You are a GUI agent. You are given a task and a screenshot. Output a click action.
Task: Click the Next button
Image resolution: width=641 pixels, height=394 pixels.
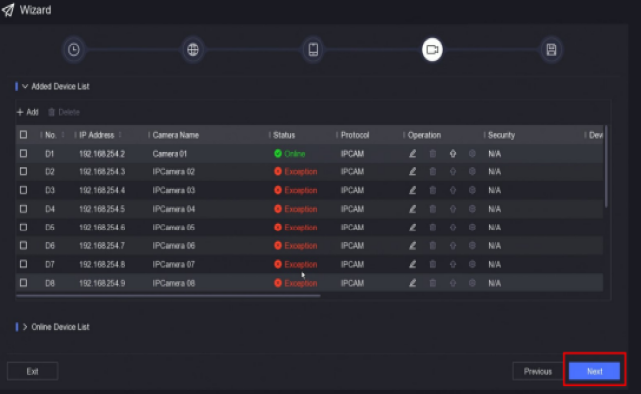click(594, 371)
